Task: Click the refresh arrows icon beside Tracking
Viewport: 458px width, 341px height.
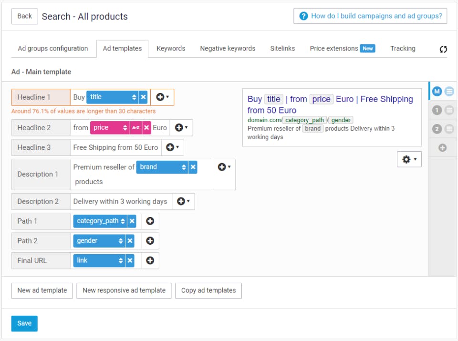Action: 443,49
